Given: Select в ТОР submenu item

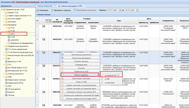Looking at the screenshot, I should 111,79.
